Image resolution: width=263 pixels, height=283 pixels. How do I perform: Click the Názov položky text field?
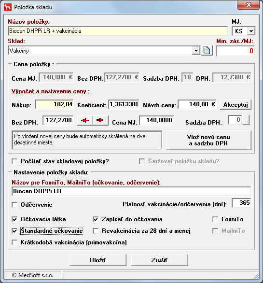[118, 31]
